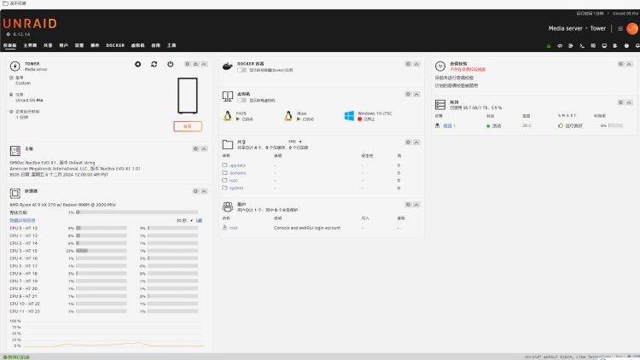Toggle show all virtual machines switch

coord(242,101)
